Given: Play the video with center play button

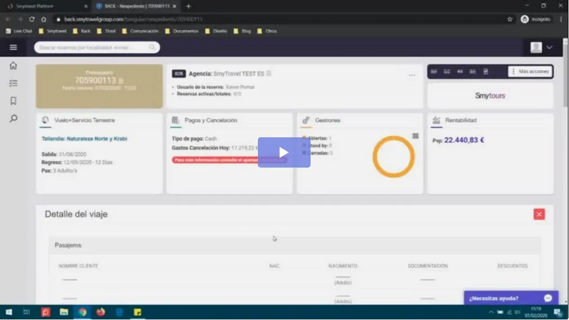Looking at the screenshot, I should 284,152.
